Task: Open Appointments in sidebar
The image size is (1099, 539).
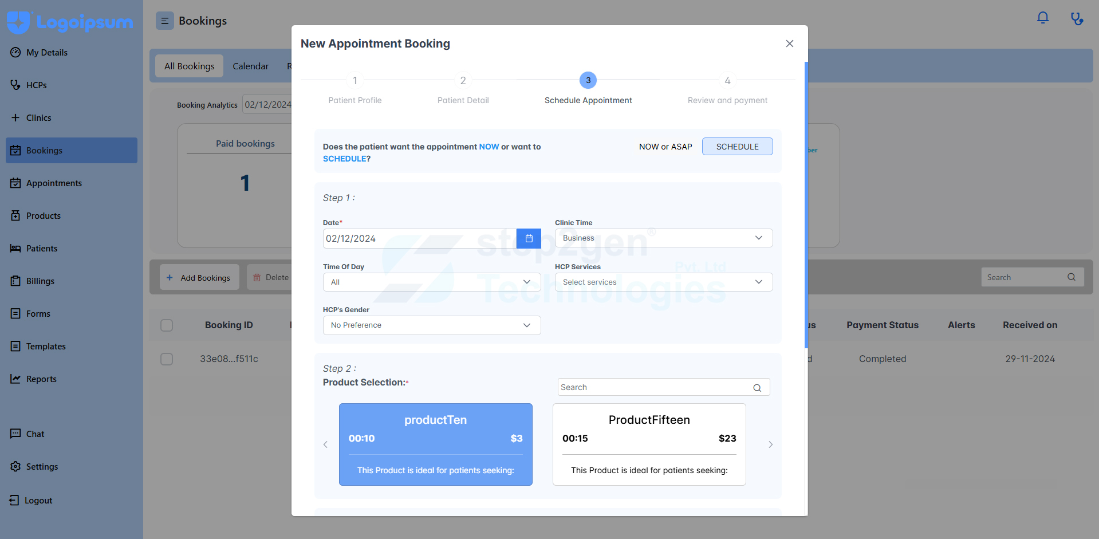Action: pos(72,183)
